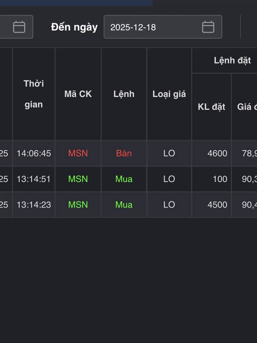Select MSN in the 13:14:51 row

click(78, 179)
